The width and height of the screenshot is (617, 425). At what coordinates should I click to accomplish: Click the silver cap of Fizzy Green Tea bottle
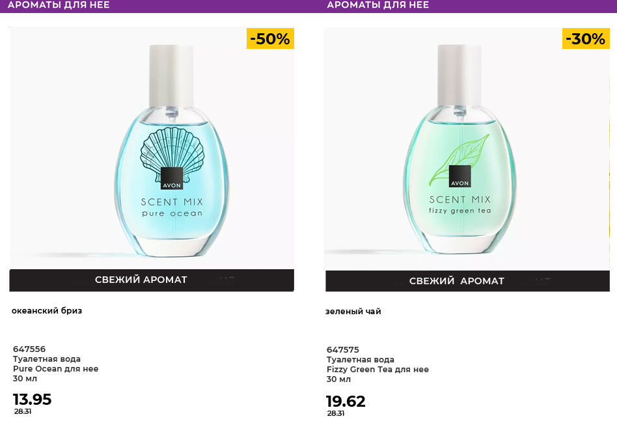(x=459, y=74)
